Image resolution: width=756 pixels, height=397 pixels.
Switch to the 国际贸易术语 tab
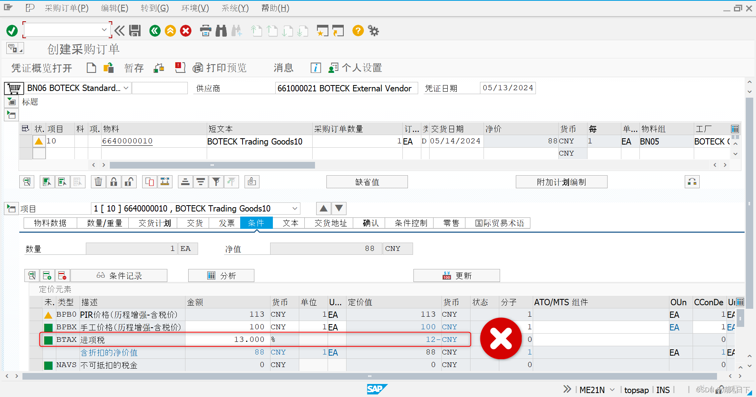point(500,223)
